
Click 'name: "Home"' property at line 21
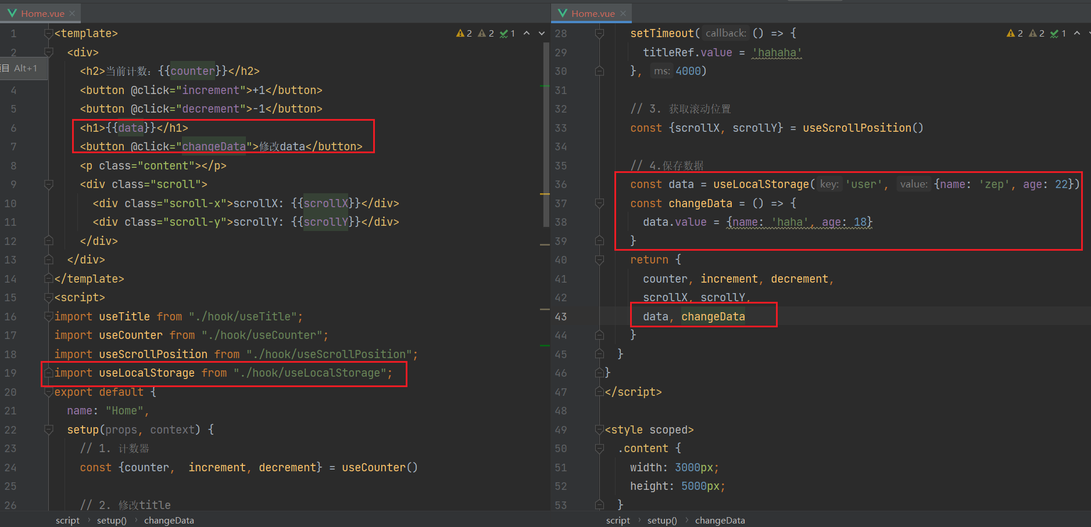point(105,411)
